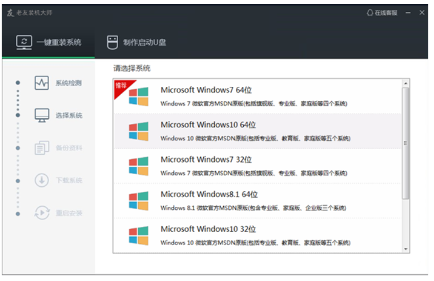Click the red 推荐 ribbon badge
434x281 pixels.
121,87
